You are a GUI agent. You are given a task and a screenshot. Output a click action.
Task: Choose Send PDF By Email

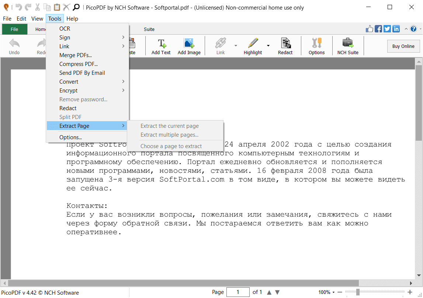pyautogui.click(x=87, y=73)
